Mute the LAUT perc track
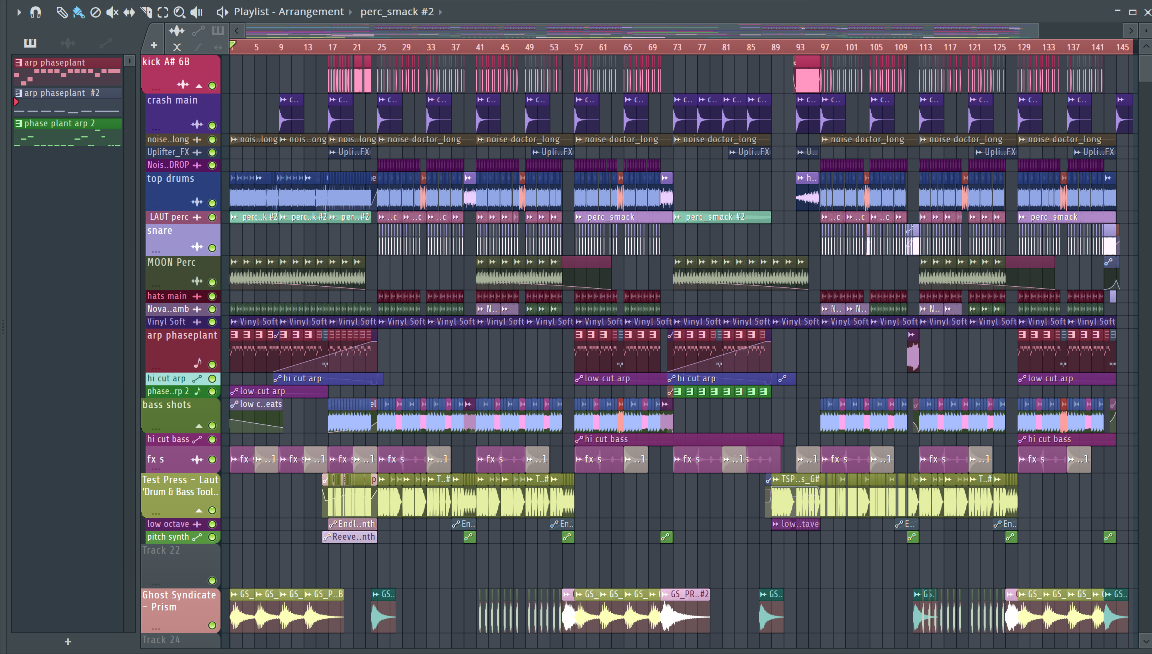 [212, 217]
